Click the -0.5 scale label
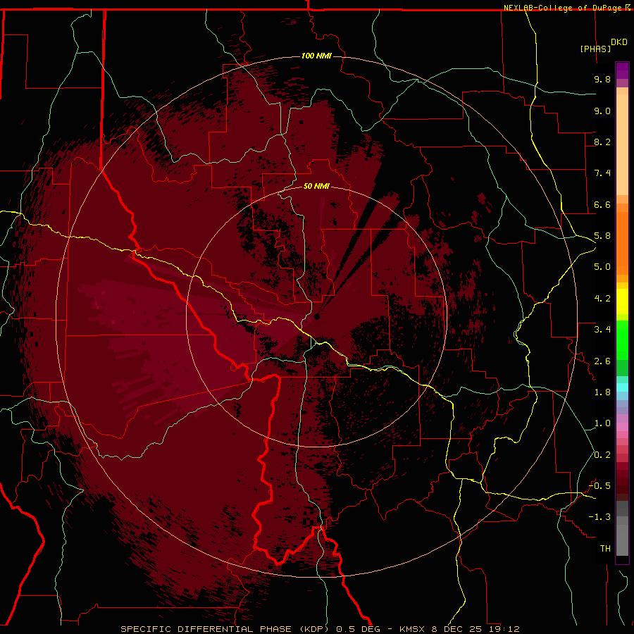This screenshot has height=634, width=634. [x=599, y=486]
